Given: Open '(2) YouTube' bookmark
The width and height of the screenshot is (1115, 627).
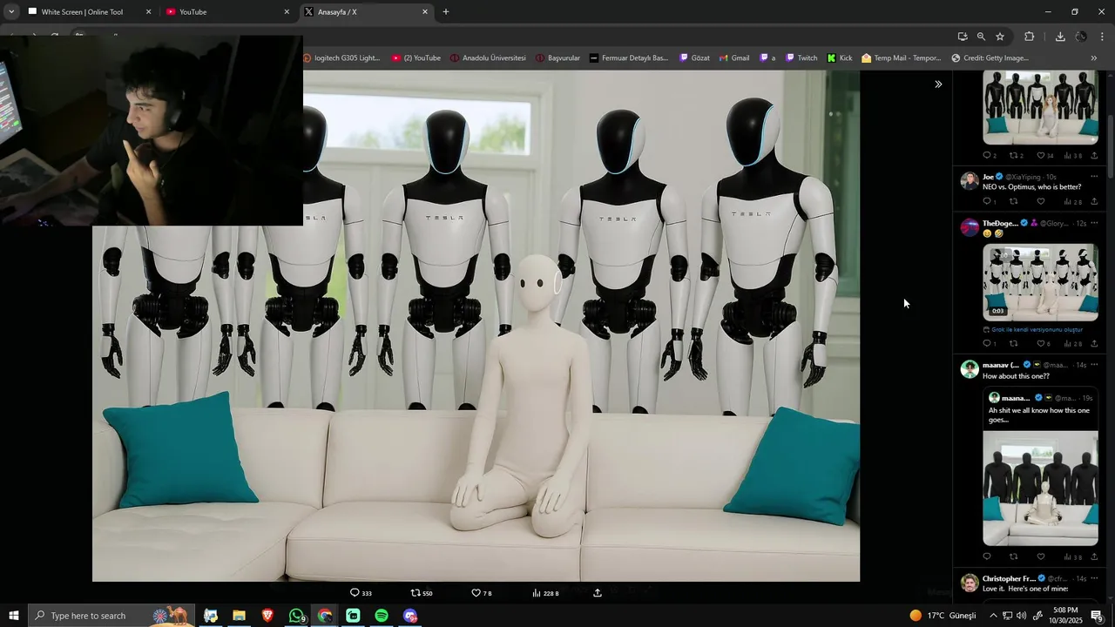Looking at the screenshot, I should point(416,58).
